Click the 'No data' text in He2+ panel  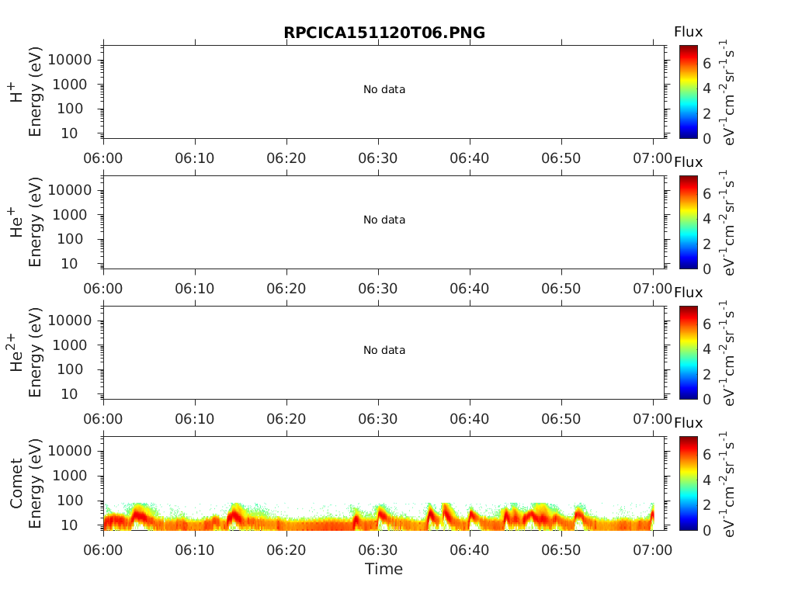(x=384, y=350)
